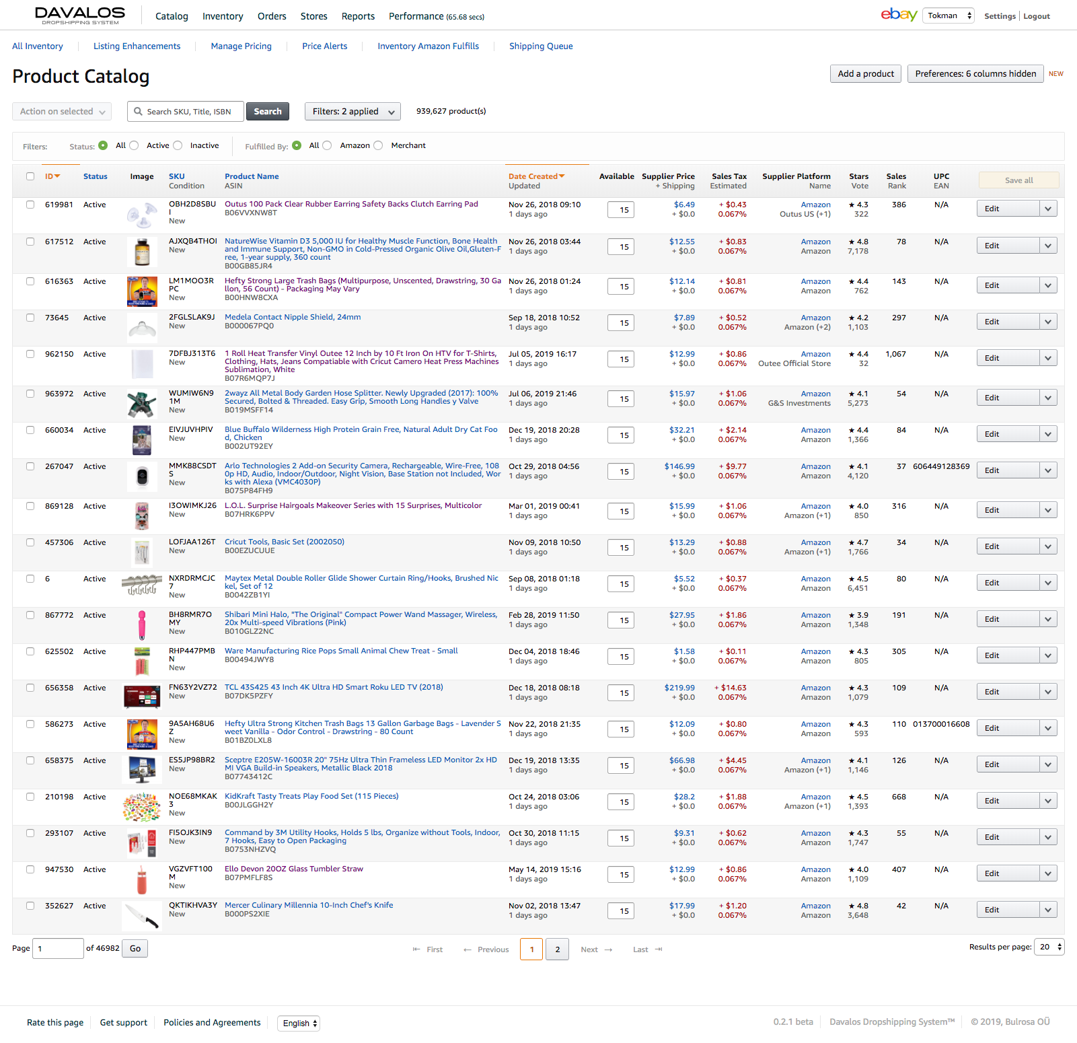The width and height of the screenshot is (1077, 1043).
Task: Open the Orders menu
Action: (272, 16)
